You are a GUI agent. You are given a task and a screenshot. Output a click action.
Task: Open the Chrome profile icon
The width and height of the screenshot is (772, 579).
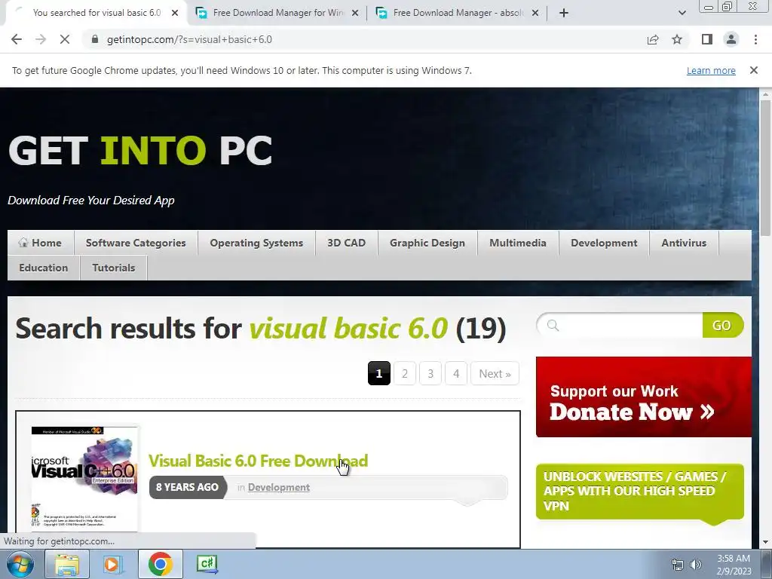(x=731, y=39)
